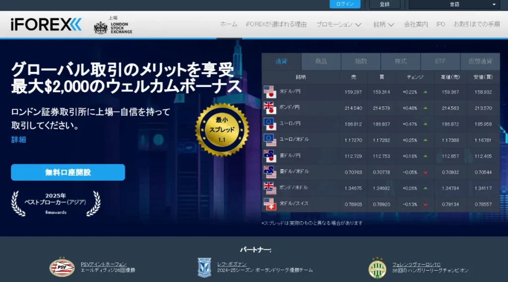Screen dimensions: 508x282
Task: Click the 豪ドル/円 instrument name
Action: click(290, 155)
